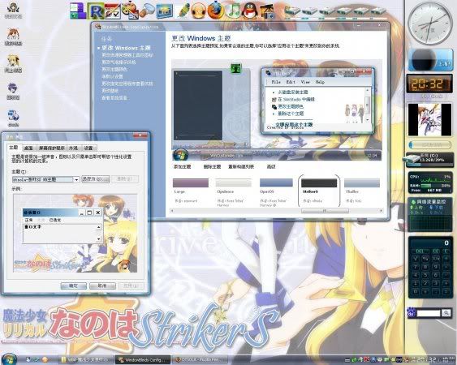This screenshot has width=457, height=365.
Task: Click the blue R dock icon
Action: click(96, 11)
